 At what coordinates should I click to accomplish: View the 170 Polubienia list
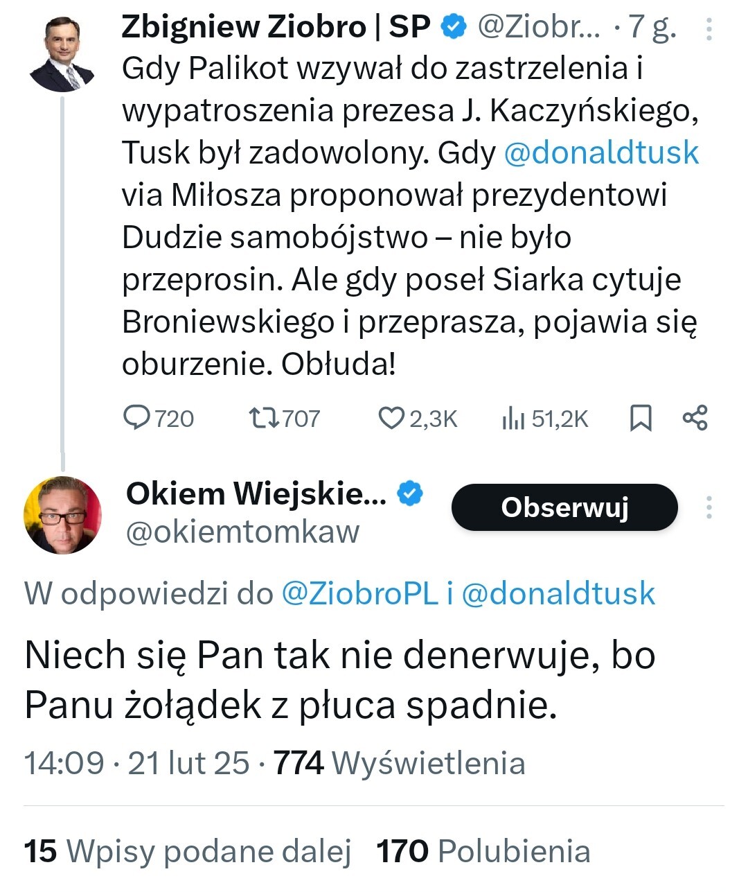[x=483, y=851]
